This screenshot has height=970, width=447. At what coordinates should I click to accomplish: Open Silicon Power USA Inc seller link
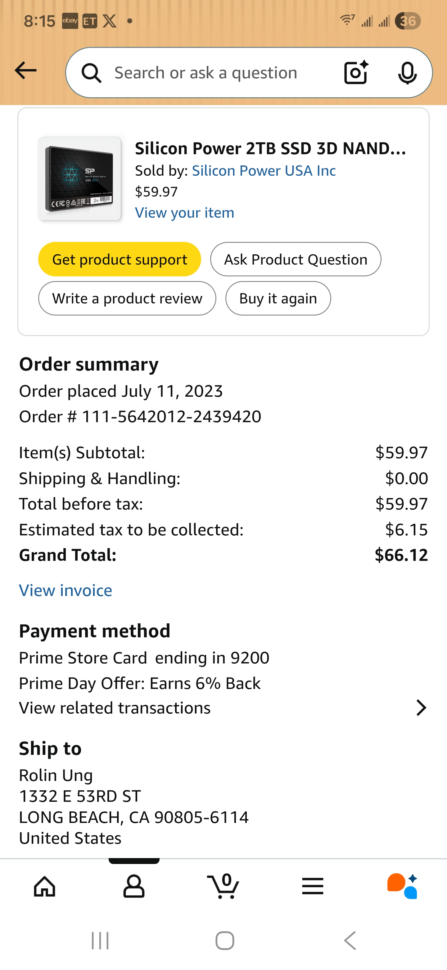click(x=264, y=171)
